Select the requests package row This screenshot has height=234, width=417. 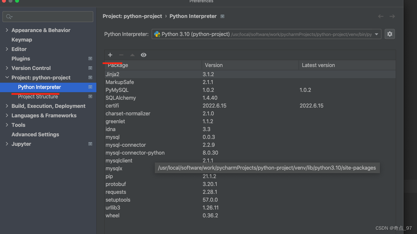(x=250, y=192)
